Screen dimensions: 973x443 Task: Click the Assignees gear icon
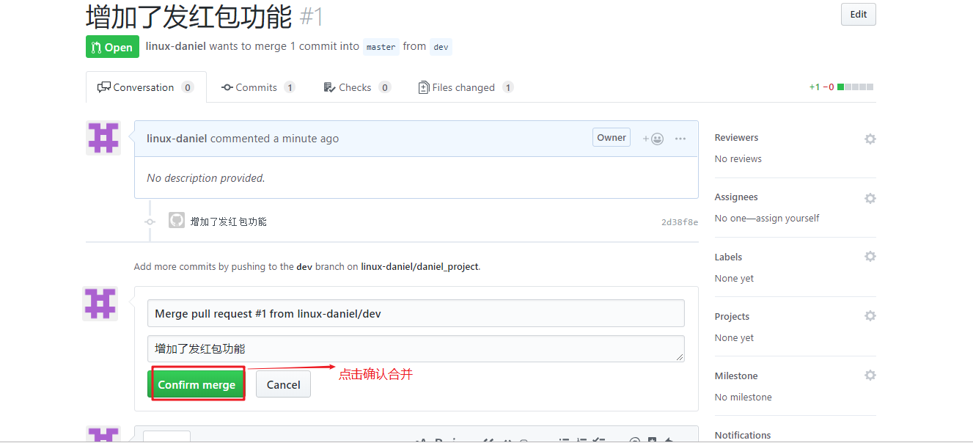click(x=870, y=198)
